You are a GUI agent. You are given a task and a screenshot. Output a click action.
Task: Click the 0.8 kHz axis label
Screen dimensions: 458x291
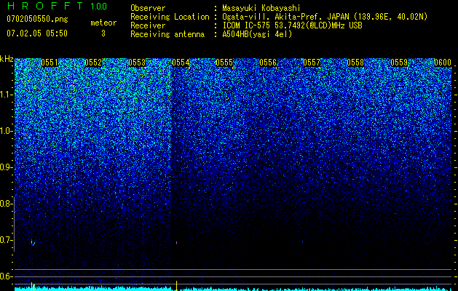[x=7, y=204]
